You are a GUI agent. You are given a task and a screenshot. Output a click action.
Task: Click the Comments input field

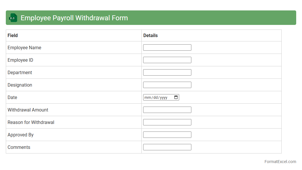point(167,147)
